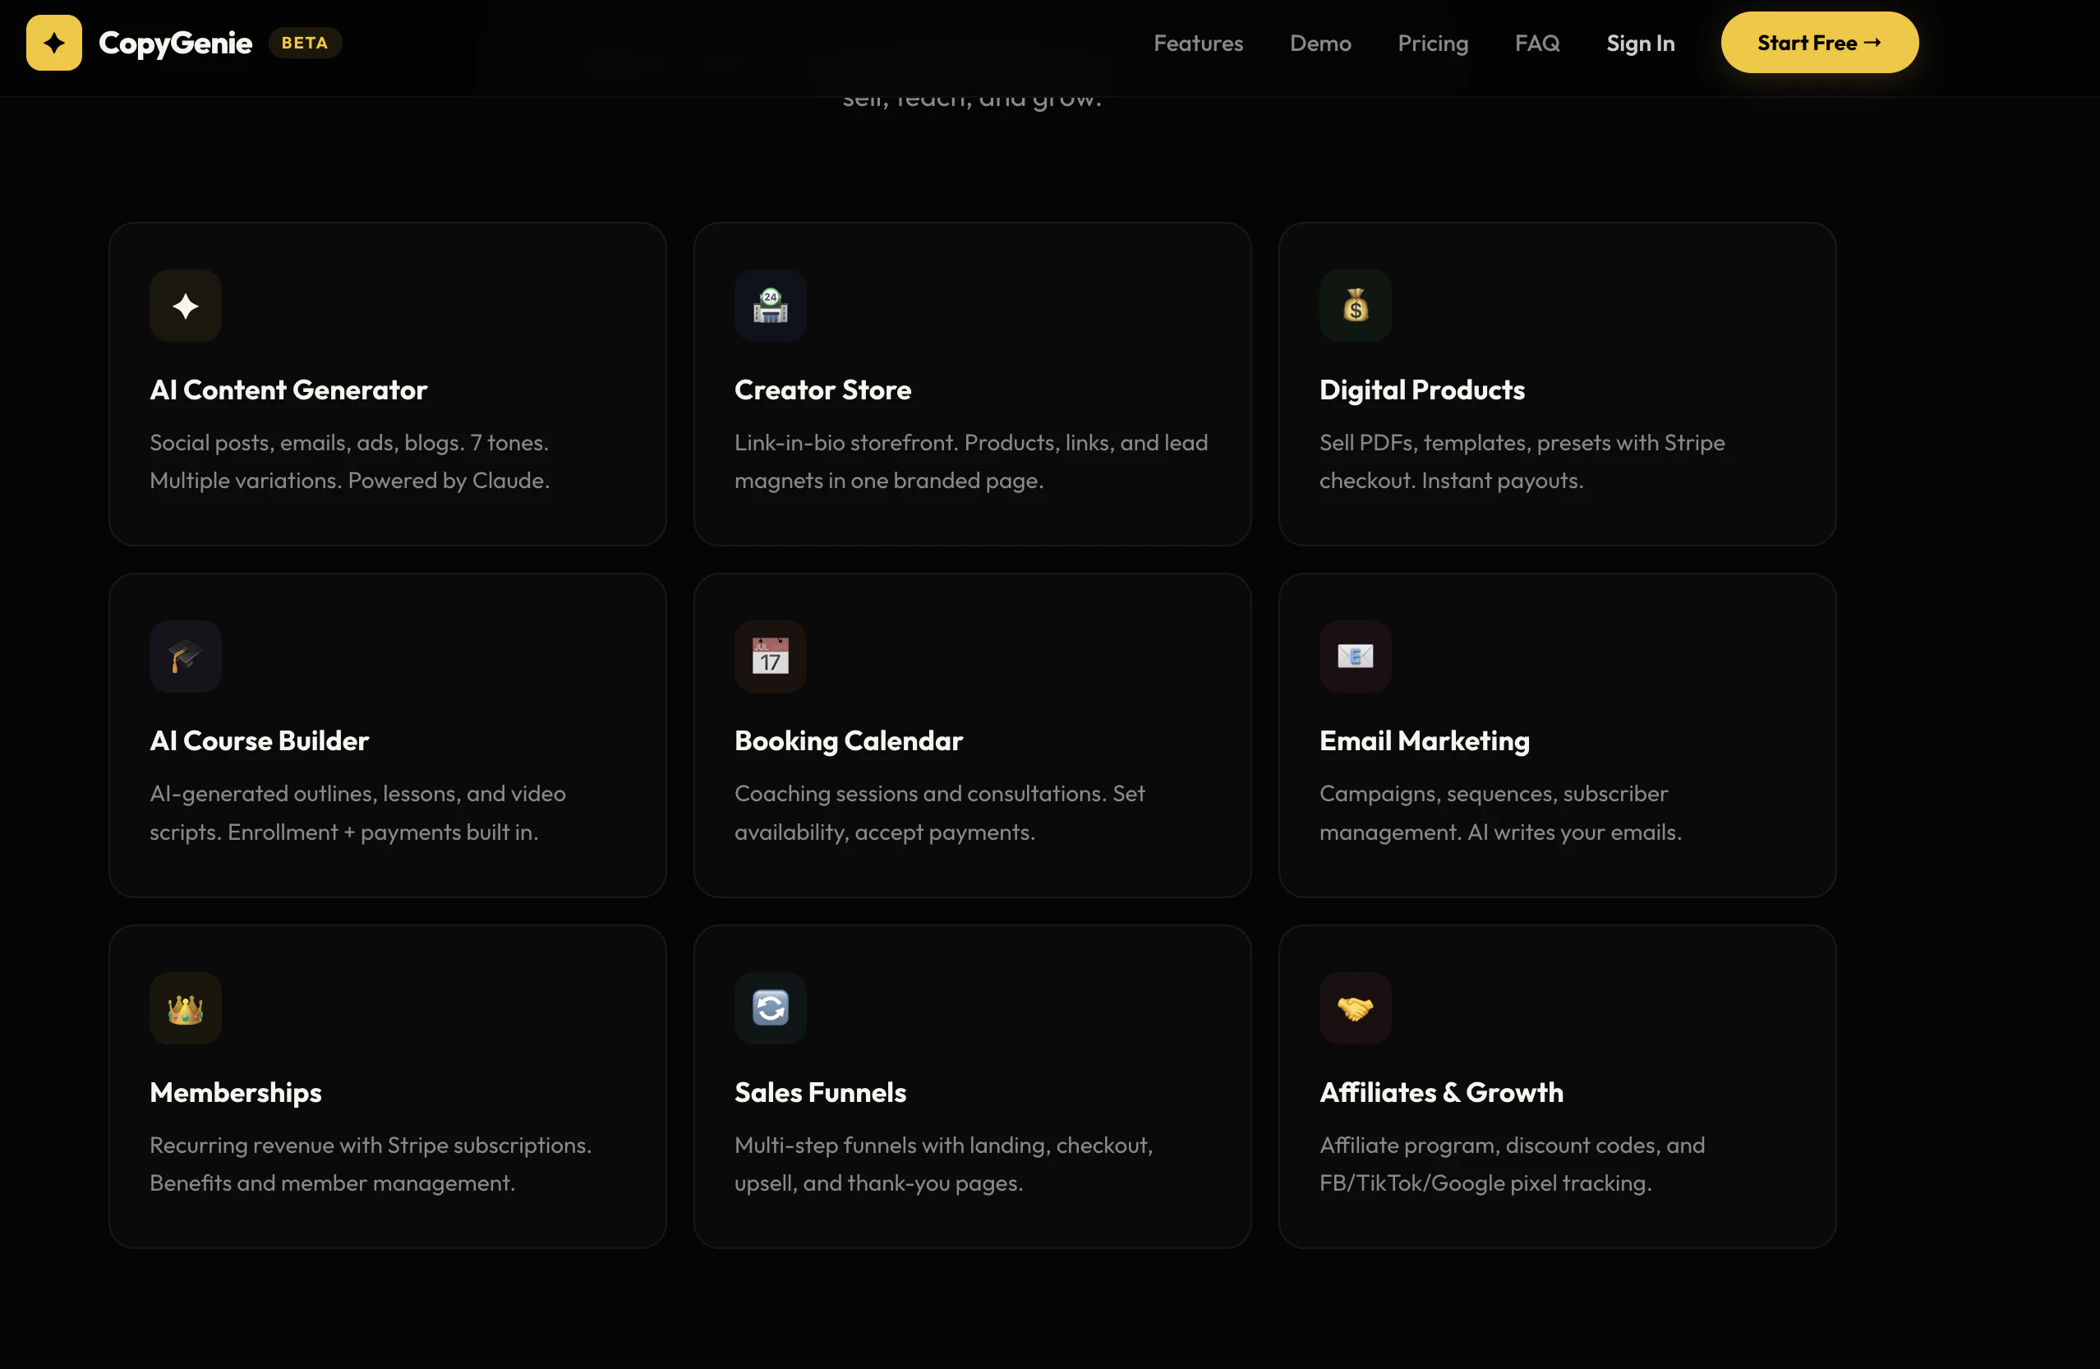The height and width of the screenshot is (1369, 2100).
Task: Click the graduation cap AI Course Builder icon
Action: click(x=186, y=657)
